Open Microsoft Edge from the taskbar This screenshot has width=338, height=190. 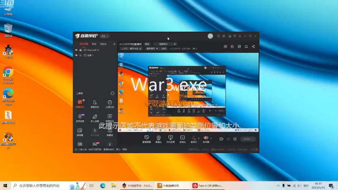[103, 185]
